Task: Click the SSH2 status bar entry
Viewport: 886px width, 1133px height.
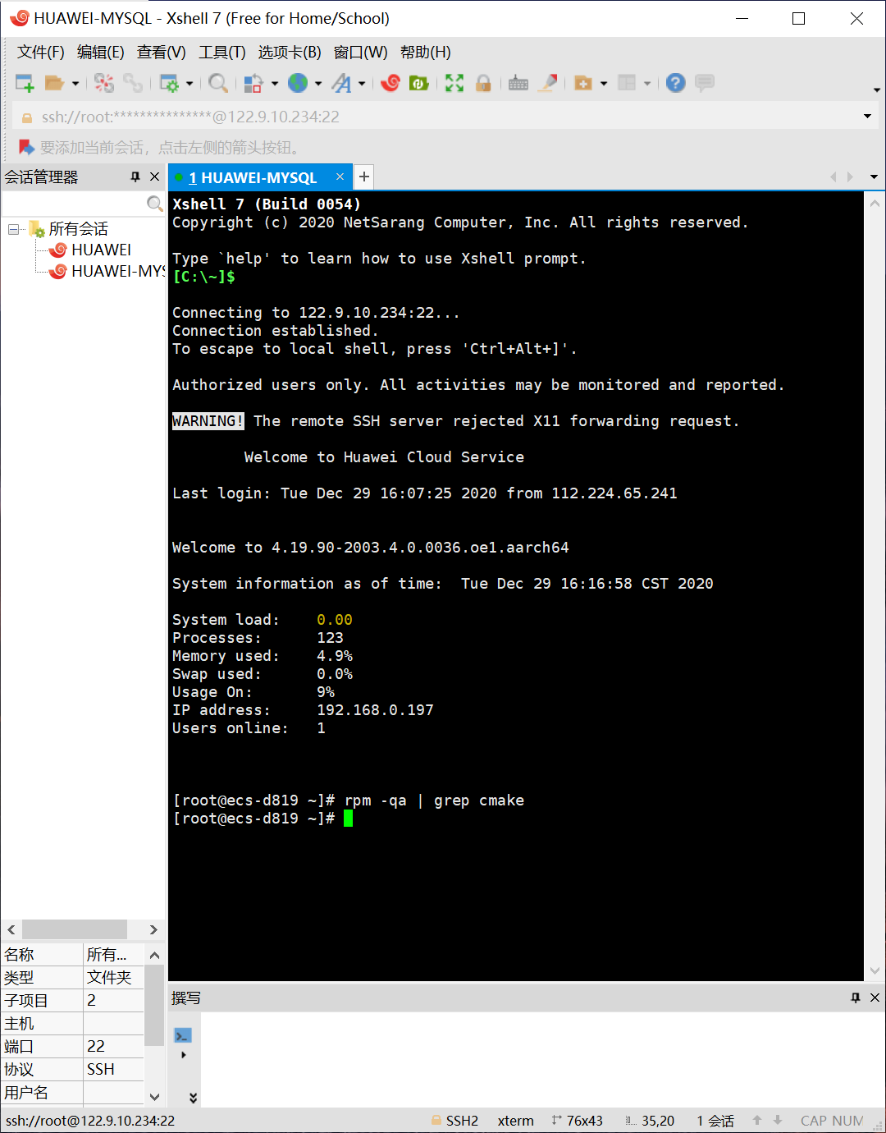Action: tap(455, 1121)
